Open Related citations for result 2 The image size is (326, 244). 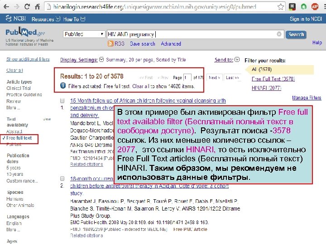86,235
